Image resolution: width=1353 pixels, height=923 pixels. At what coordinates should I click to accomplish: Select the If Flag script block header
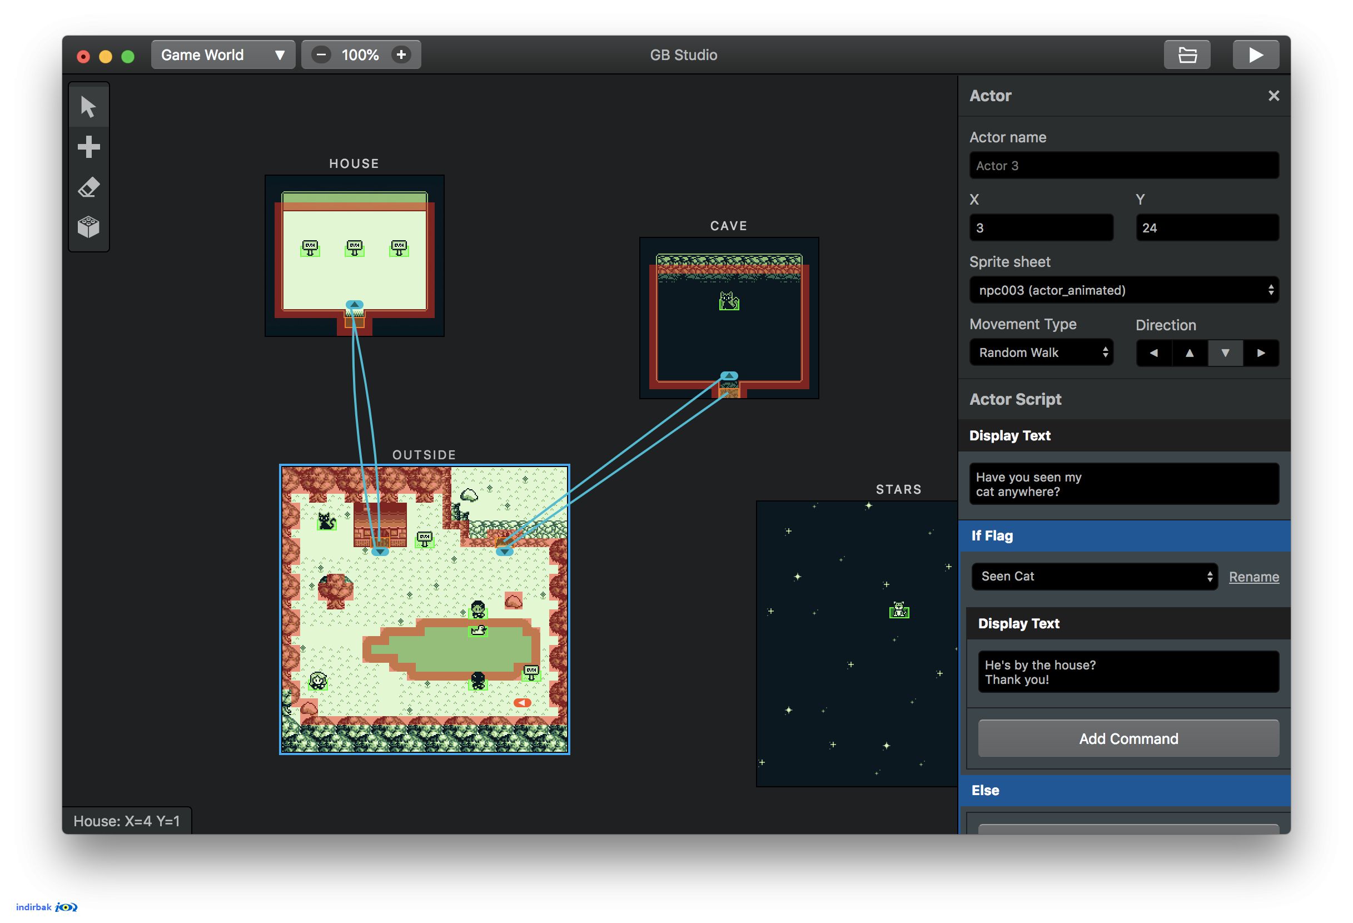tap(1124, 536)
